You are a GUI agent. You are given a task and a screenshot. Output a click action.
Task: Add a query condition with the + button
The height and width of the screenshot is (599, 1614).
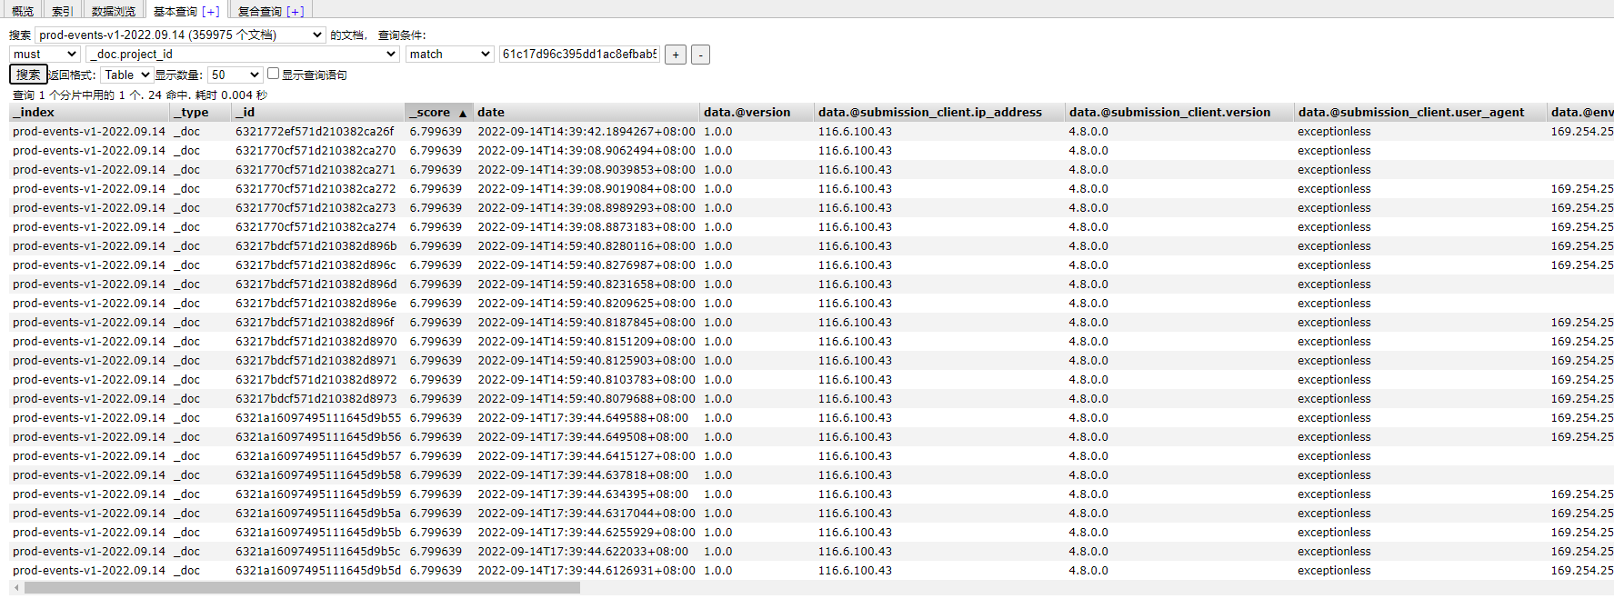pos(676,55)
